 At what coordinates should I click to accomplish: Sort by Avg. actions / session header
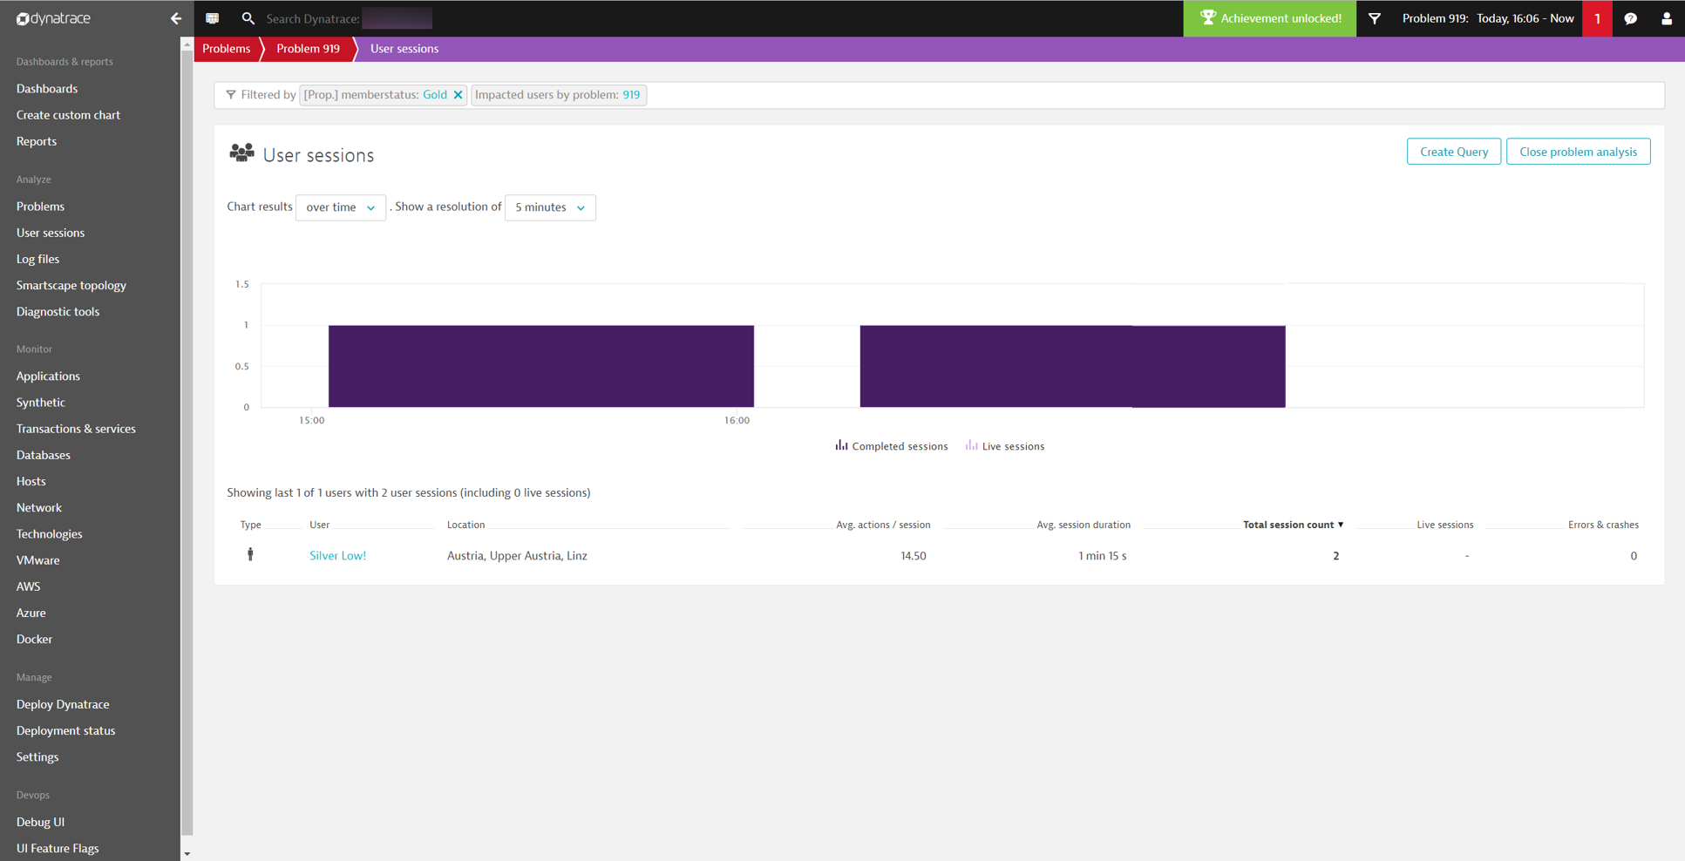(883, 525)
